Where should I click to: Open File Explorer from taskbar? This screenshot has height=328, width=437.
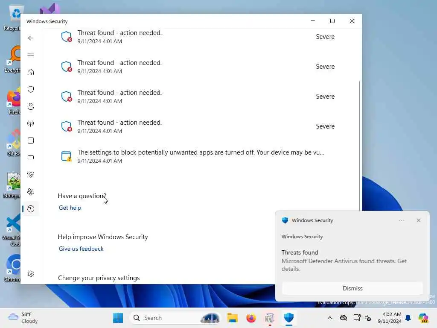(x=232, y=318)
